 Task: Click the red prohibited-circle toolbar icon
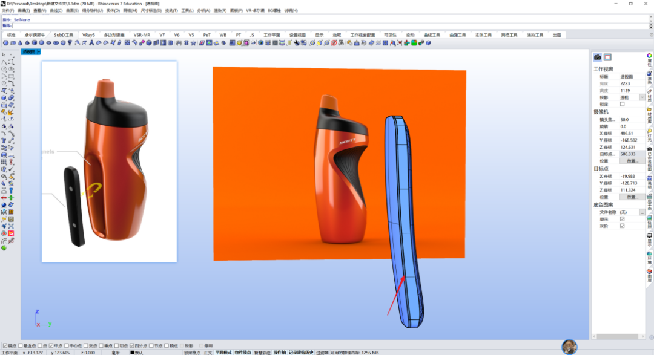[334, 43]
